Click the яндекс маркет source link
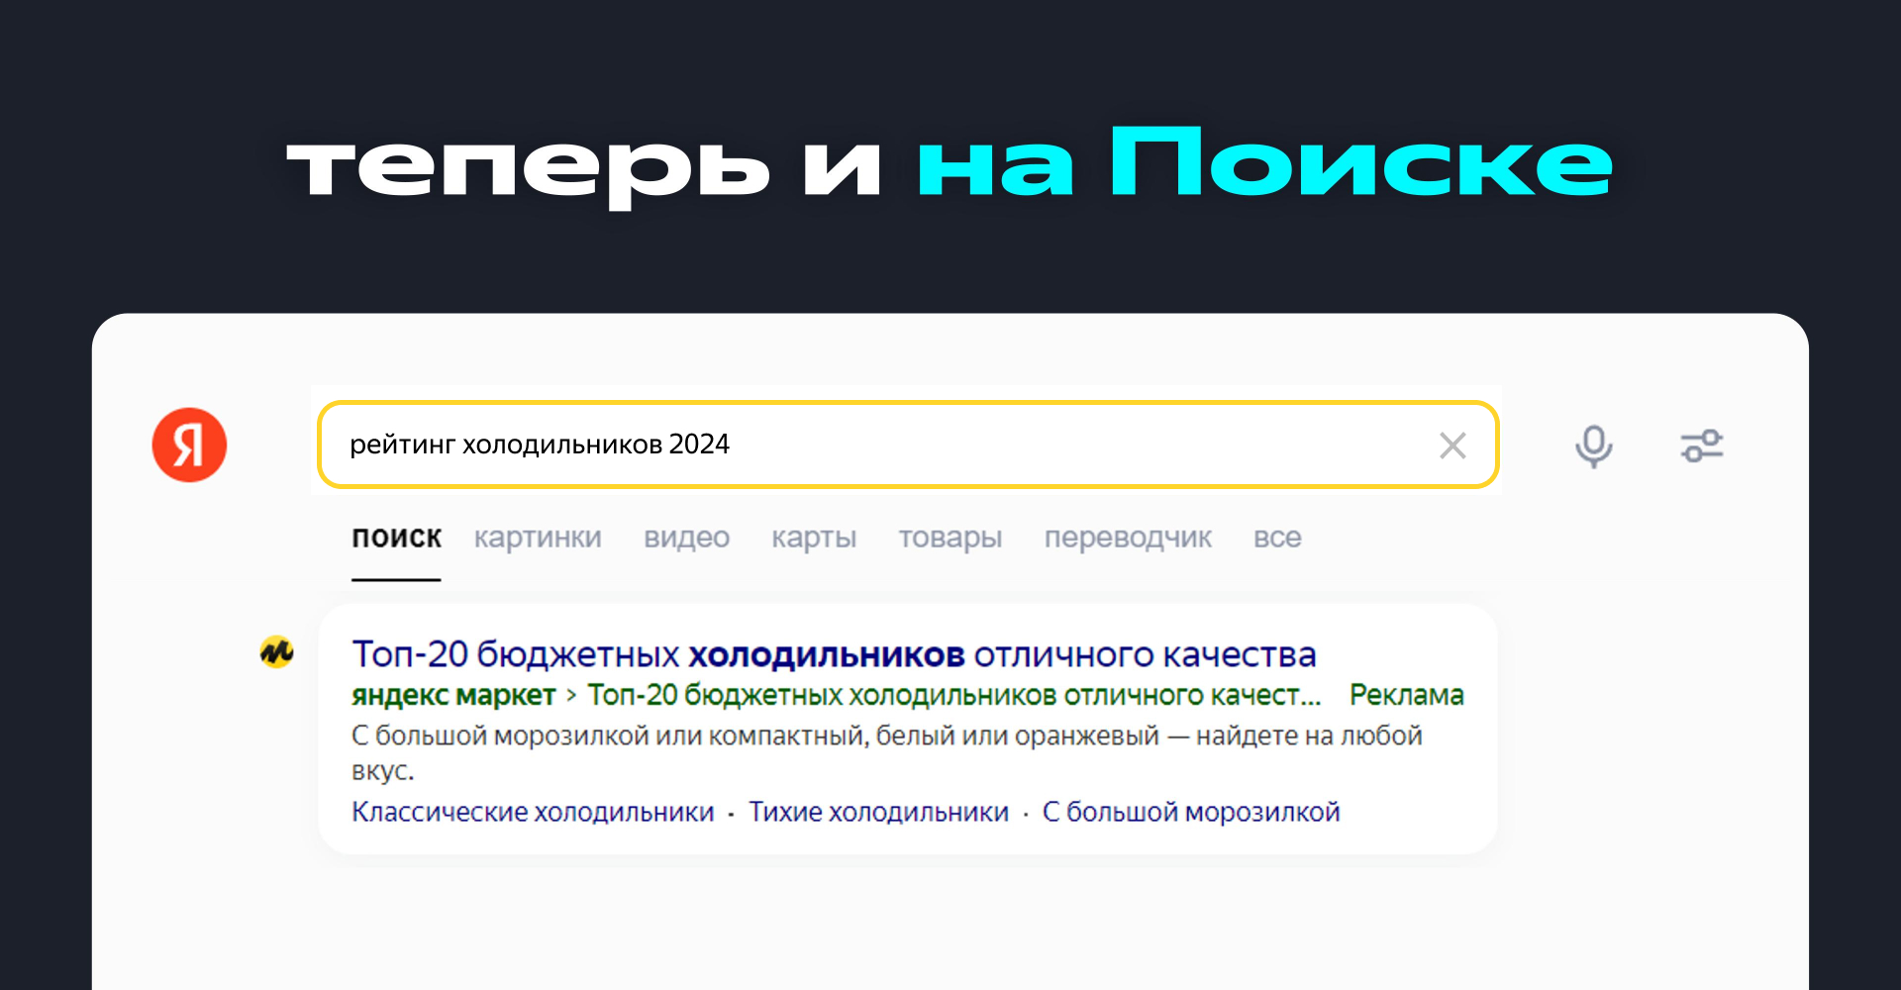 453,695
